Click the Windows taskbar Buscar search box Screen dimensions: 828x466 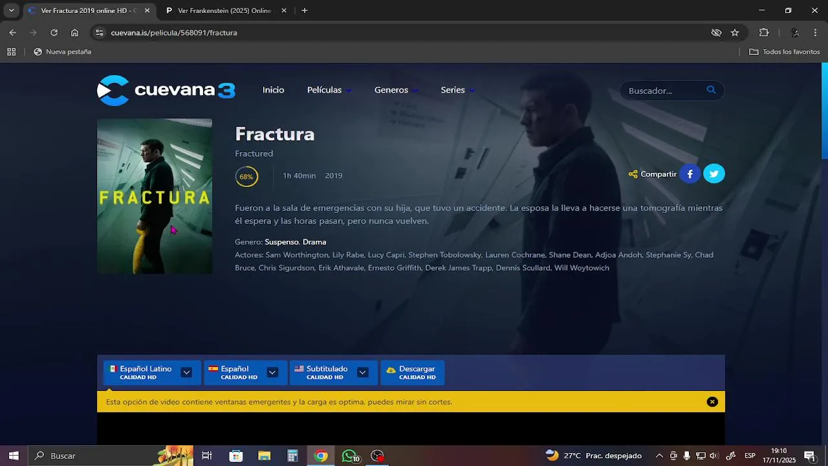pos(111,456)
